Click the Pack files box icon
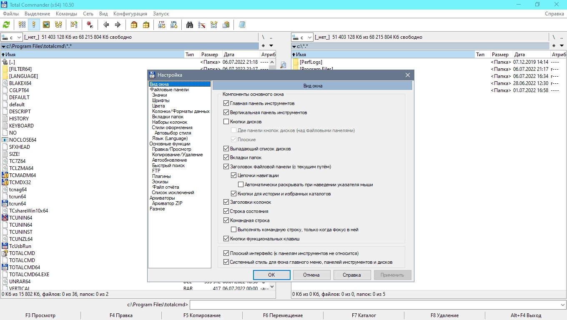 click(x=134, y=25)
